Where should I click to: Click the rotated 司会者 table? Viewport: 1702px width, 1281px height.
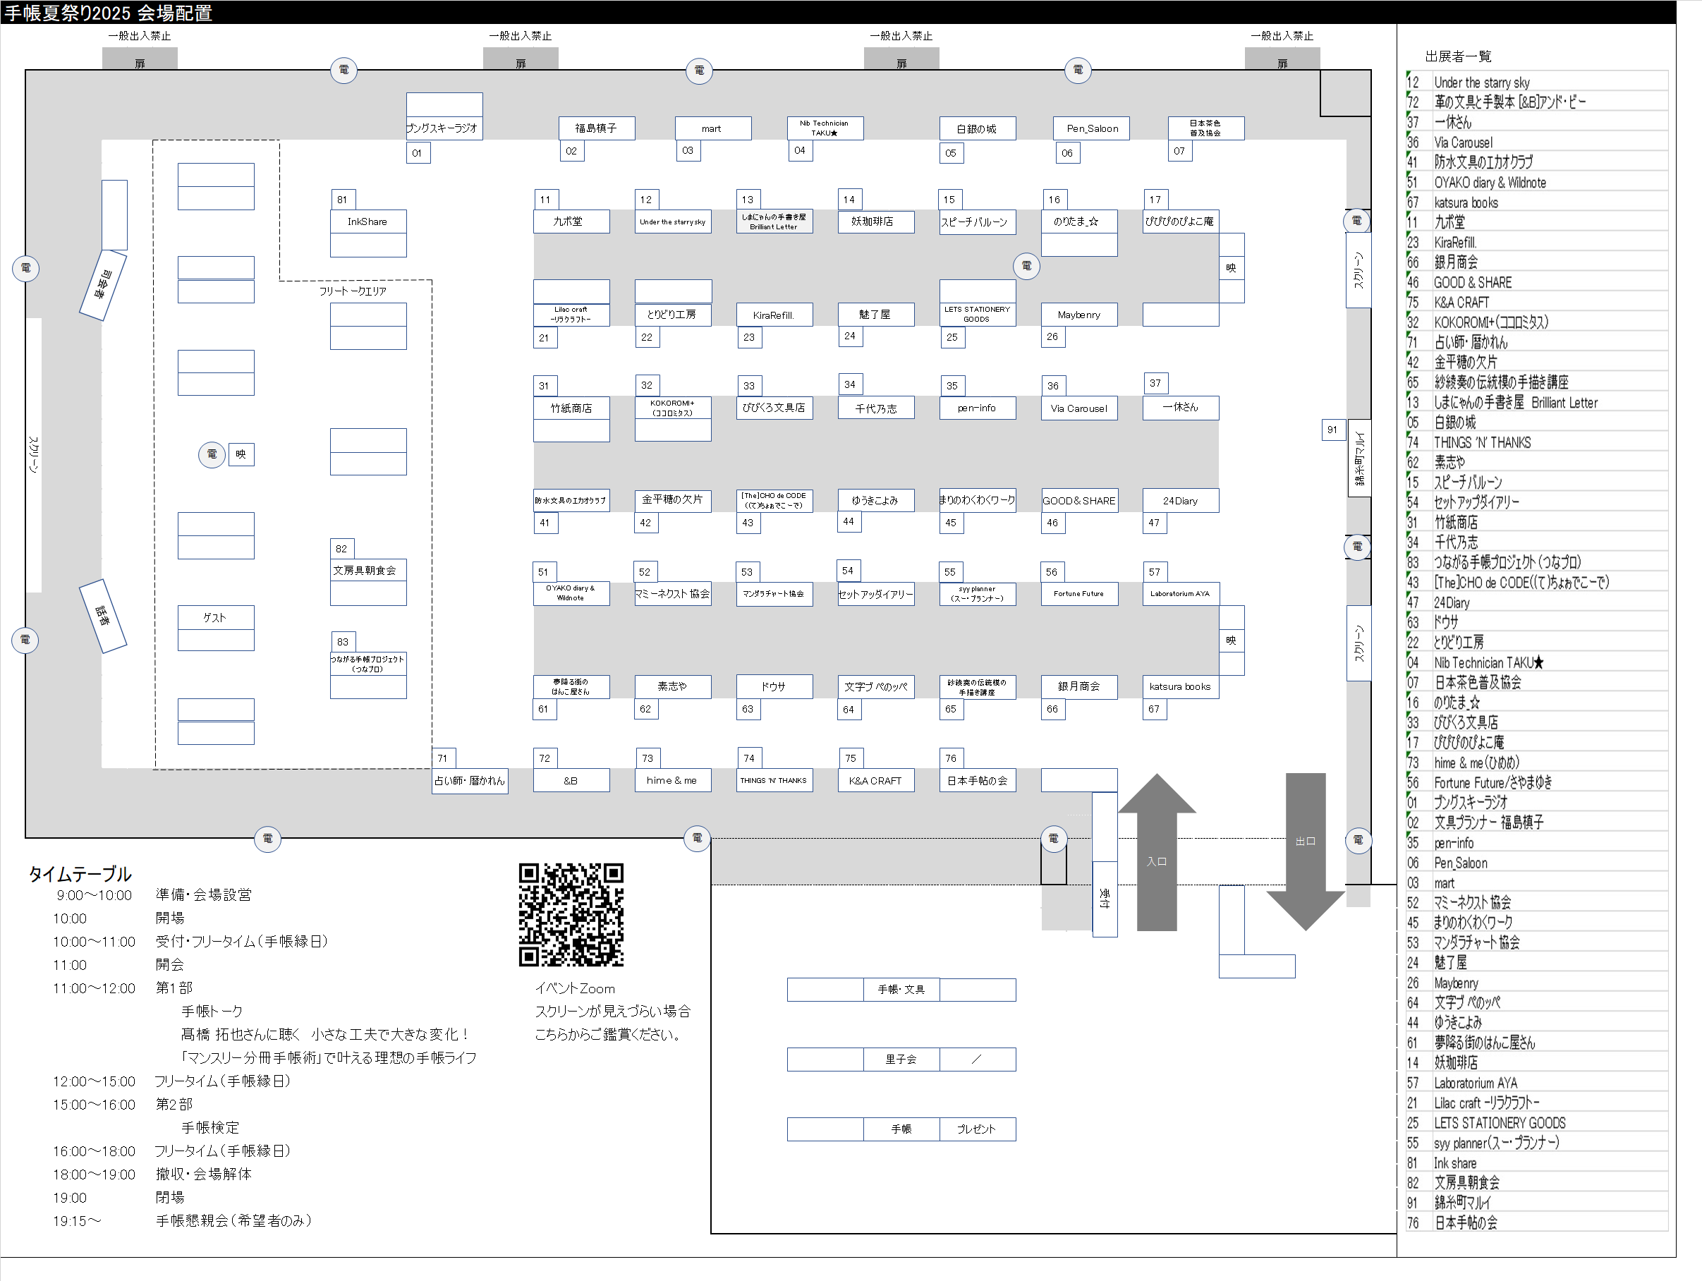point(102,285)
